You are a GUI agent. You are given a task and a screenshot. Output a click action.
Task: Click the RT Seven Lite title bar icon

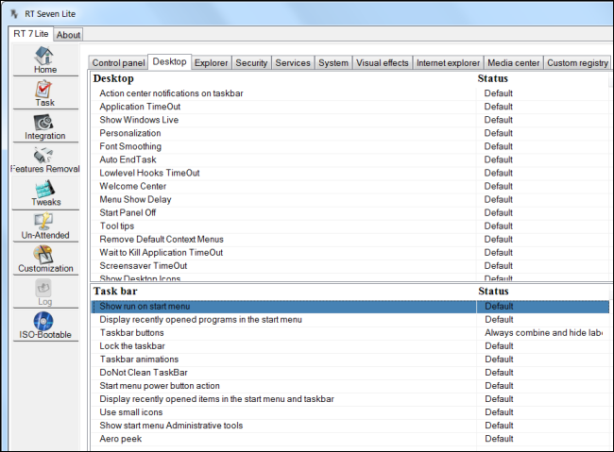[14, 14]
